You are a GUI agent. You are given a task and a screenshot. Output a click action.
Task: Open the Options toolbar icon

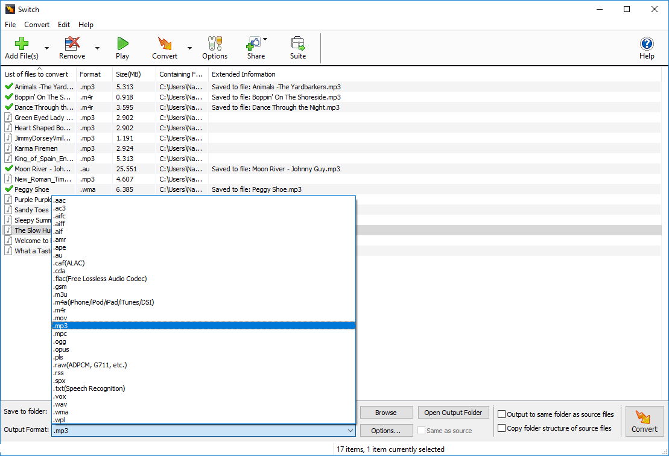point(215,43)
